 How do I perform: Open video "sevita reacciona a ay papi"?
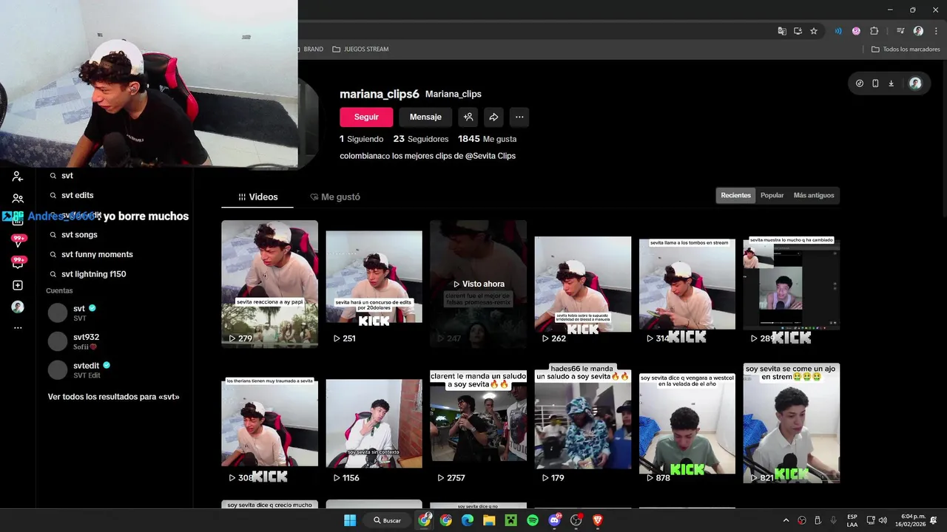tap(269, 284)
